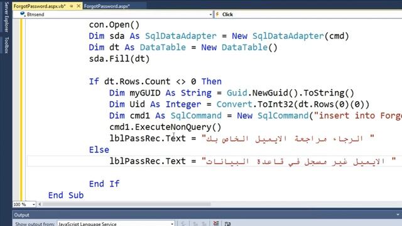The height and width of the screenshot is (226, 402).
Task: Click the Clear All output icon
Action: pyautogui.click(x=216, y=223)
